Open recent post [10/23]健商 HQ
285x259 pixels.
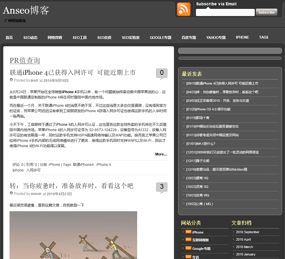tap(197, 178)
